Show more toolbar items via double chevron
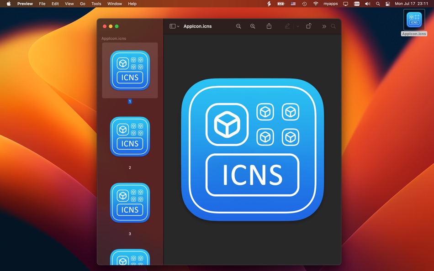 pos(324,26)
